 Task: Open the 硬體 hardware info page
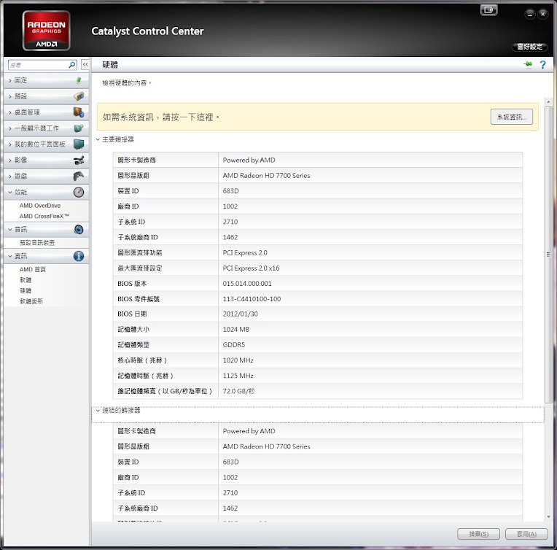pos(26,291)
